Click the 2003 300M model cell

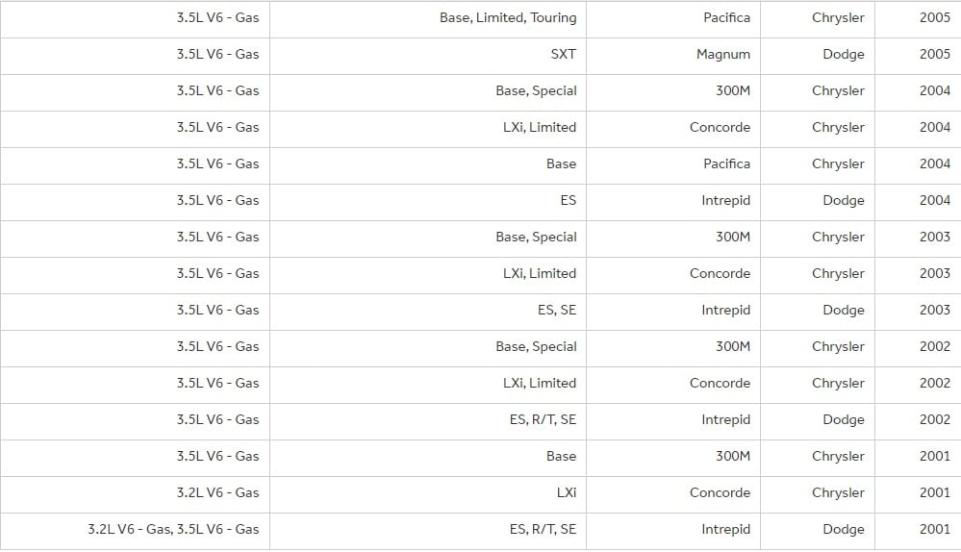[673, 238]
